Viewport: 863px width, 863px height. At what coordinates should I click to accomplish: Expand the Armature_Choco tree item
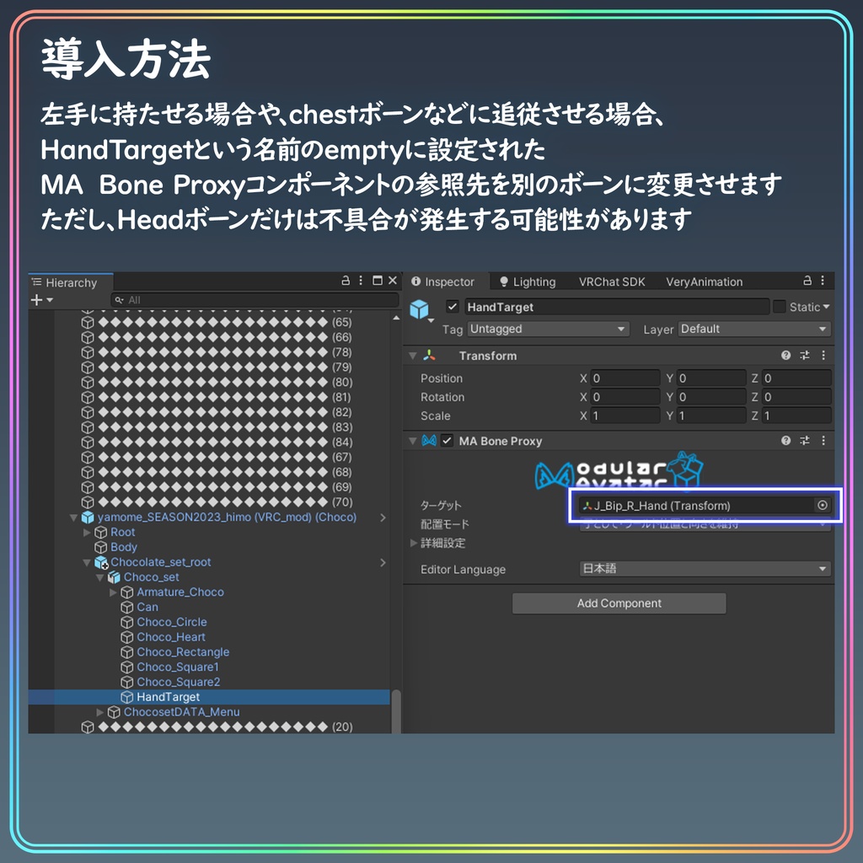click(x=112, y=592)
